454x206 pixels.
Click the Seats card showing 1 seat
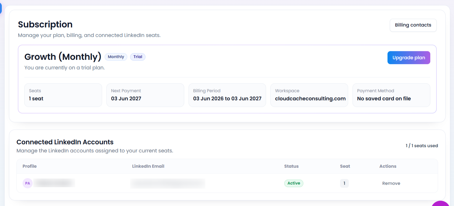point(63,95)
